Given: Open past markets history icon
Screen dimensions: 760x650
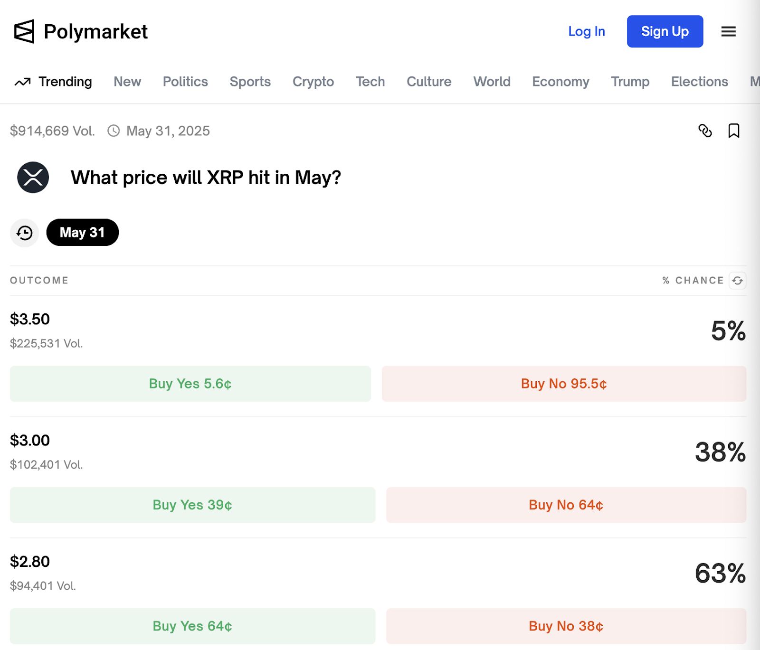Looking at the screenshot, I should [25, 233].
